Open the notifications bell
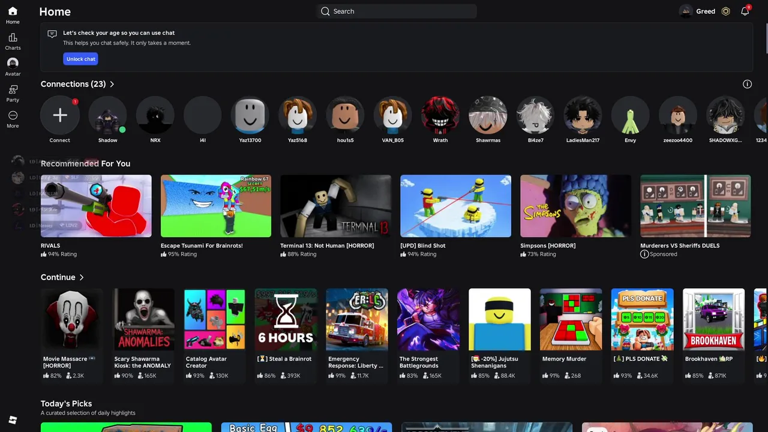 coord(745,11)
